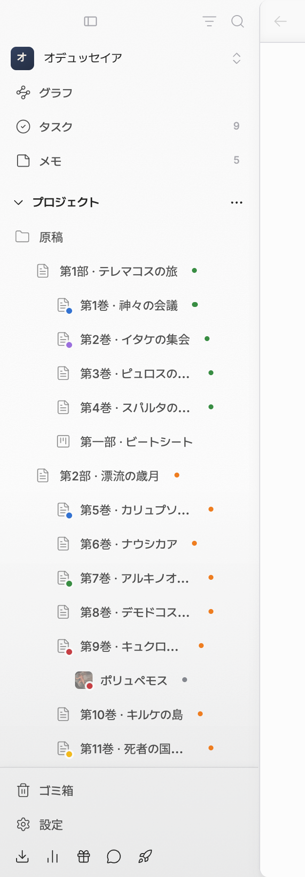Open the filter list icon
Image resolution: width=305 pixels, height=877 pixels.
209,21
